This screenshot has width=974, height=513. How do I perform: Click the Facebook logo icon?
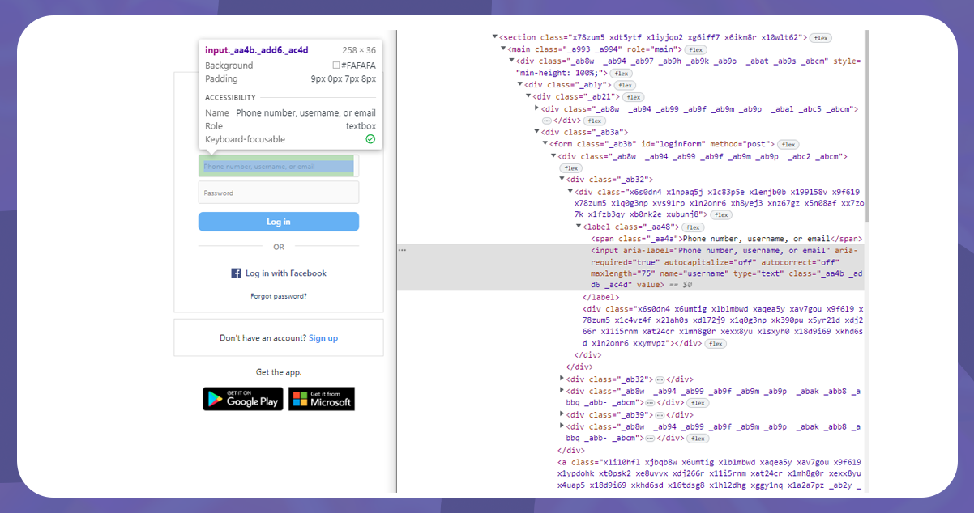click(x=237, y=273)
